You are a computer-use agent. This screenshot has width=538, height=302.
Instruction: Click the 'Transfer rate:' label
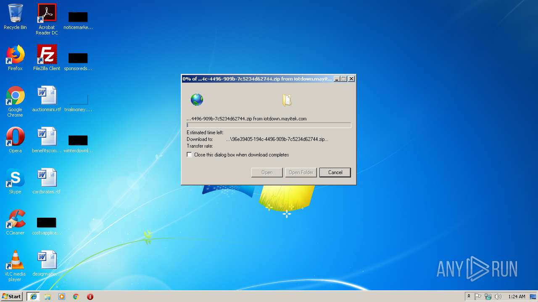(x=200, y=146)
